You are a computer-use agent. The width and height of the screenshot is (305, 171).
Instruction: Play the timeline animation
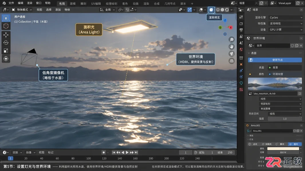coord(127,152)
